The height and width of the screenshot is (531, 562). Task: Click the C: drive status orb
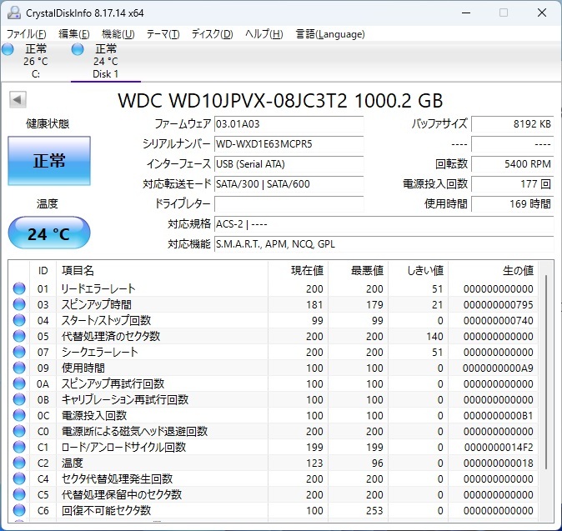pos(8,50)
